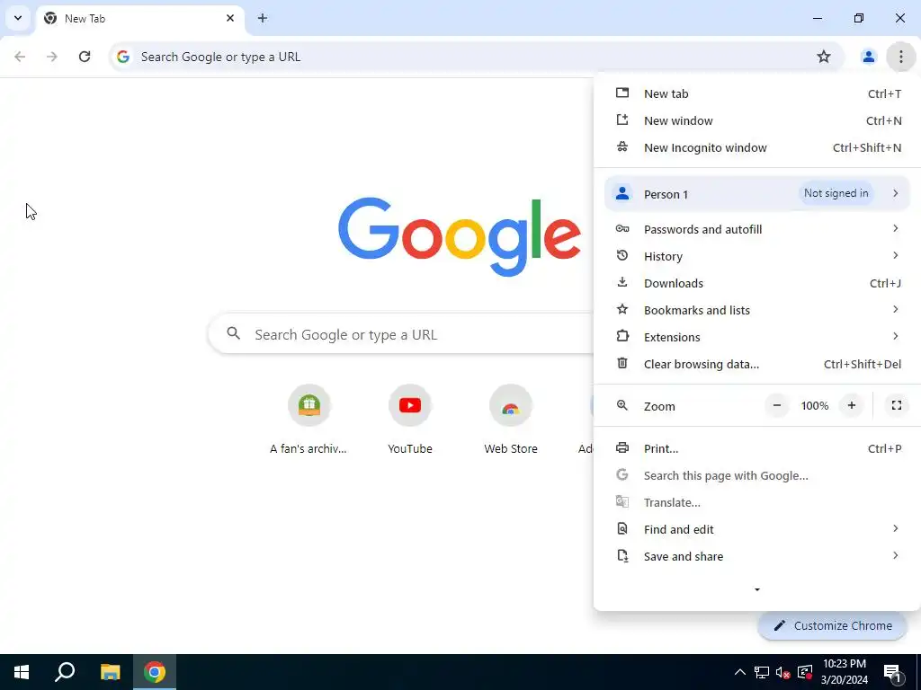
Task: Expand the History submenu
Action: click(x=757, y=256)
